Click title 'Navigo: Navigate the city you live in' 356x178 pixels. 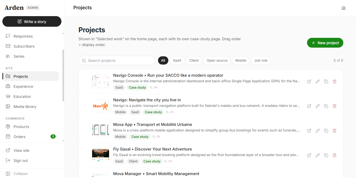click(x=147, y=100)
